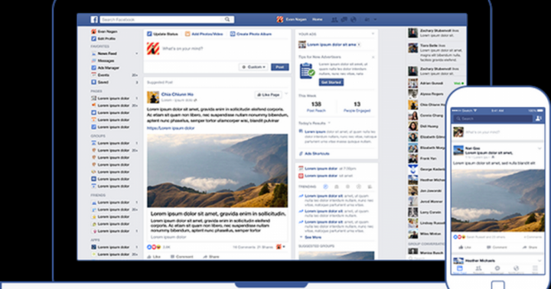Open notifications globe icon in top bar
The image size is (551, 289).
click(354, 20)
